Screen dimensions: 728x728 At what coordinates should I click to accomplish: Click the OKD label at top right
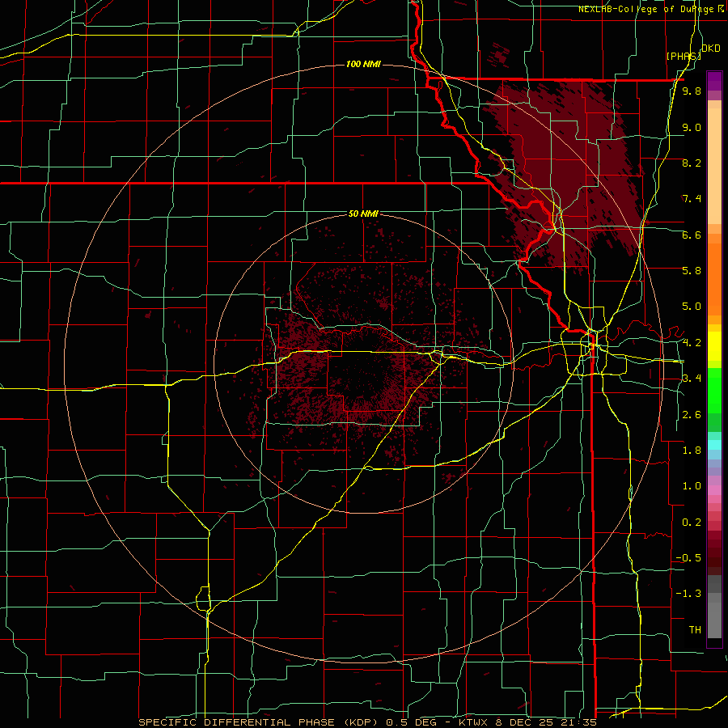(711, 49)
